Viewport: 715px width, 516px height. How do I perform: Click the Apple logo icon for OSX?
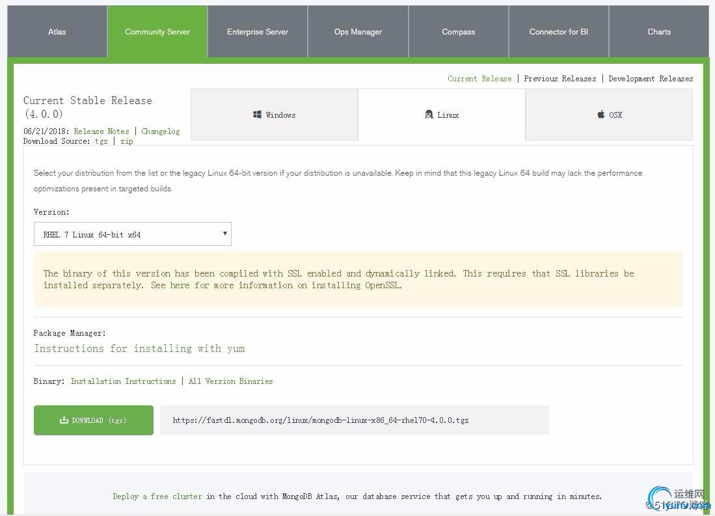pos(601,114)
